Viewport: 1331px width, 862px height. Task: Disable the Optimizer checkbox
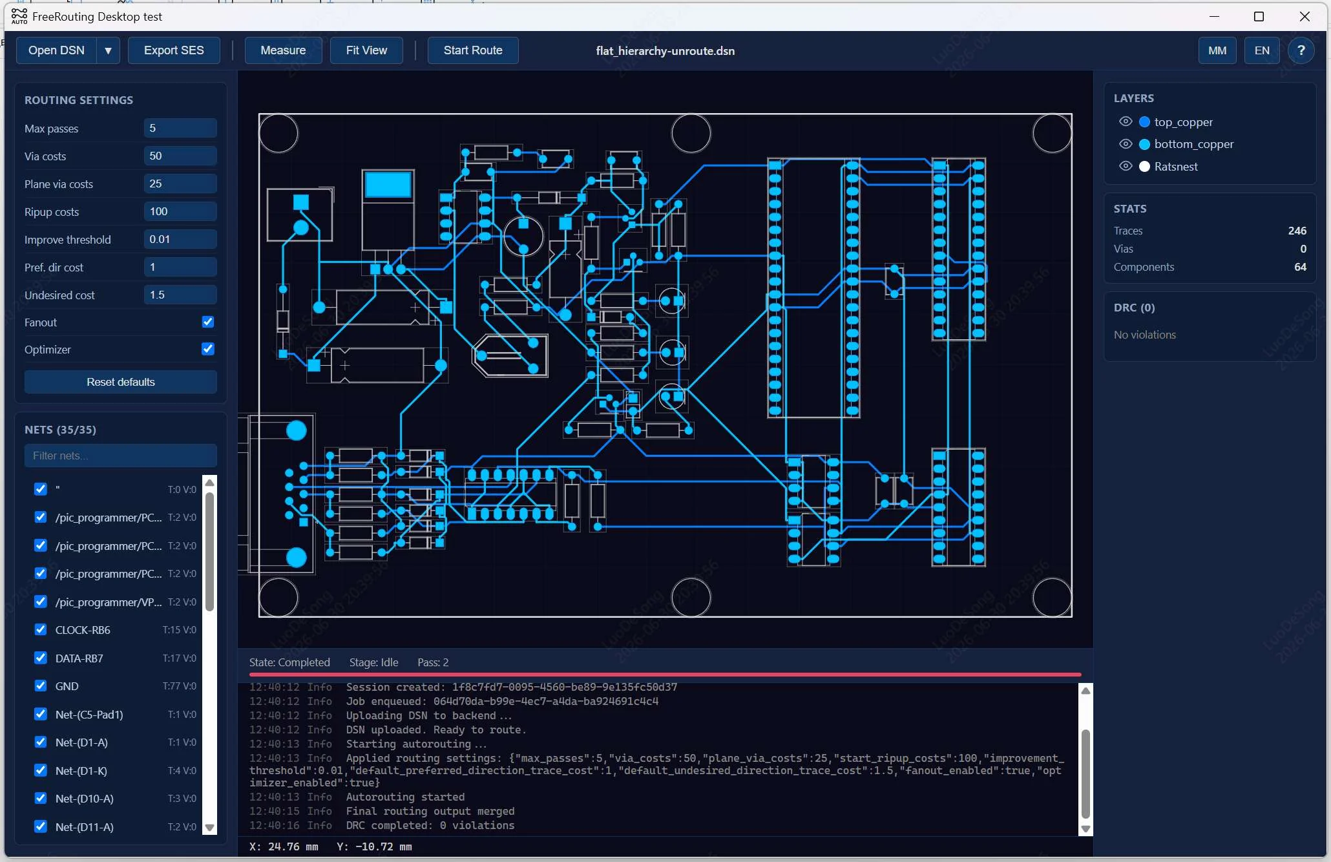coord(208,349)
